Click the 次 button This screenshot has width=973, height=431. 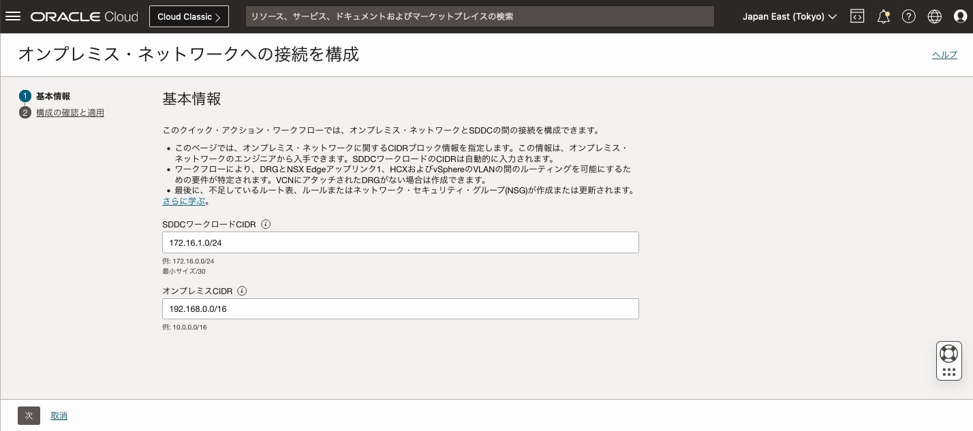tap(29, 415)
